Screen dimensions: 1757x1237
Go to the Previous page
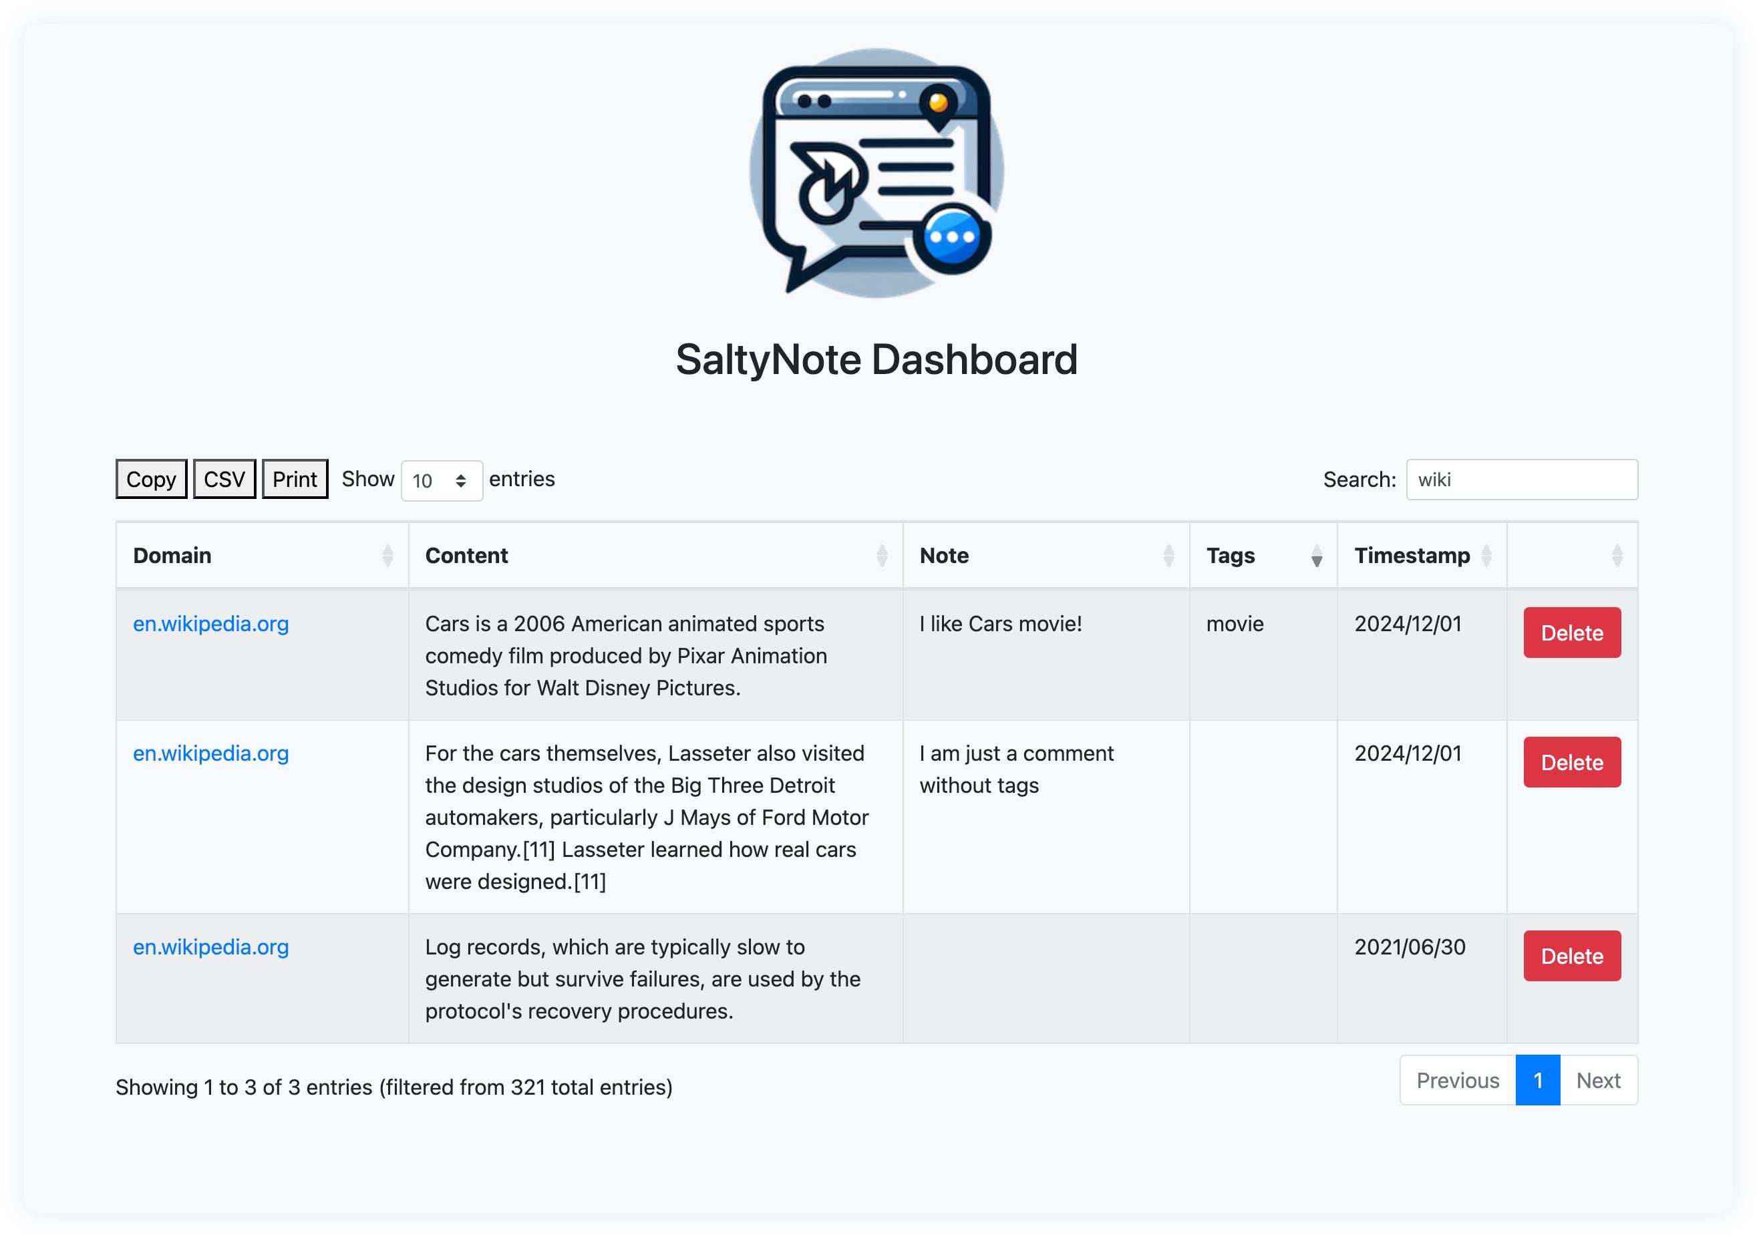click(1457, 1080)
